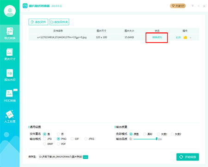Open the title bar dropdown menu icon
The width and height of the screenshot is (208, 167).
tap(192, 6)
